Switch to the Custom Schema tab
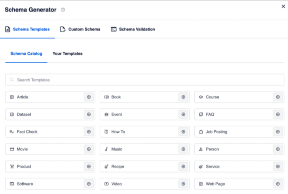Viewport: 288px width, 194px height. pyautogui.click(x=80, y=29)
